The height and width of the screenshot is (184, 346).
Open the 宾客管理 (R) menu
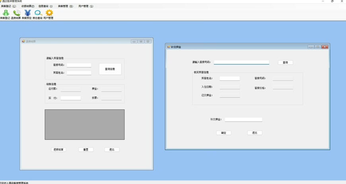(x=65, y=6)
